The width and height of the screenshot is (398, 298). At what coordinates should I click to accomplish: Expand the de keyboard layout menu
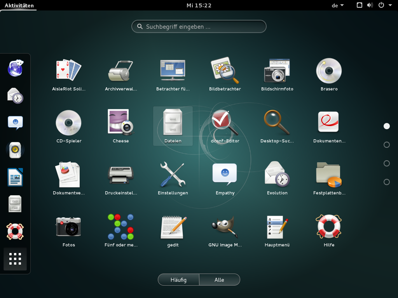click(337, 5)
